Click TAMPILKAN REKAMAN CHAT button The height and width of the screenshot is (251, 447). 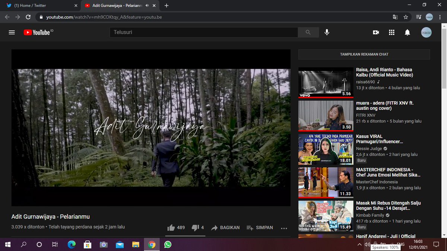click(x=364, y=54)
